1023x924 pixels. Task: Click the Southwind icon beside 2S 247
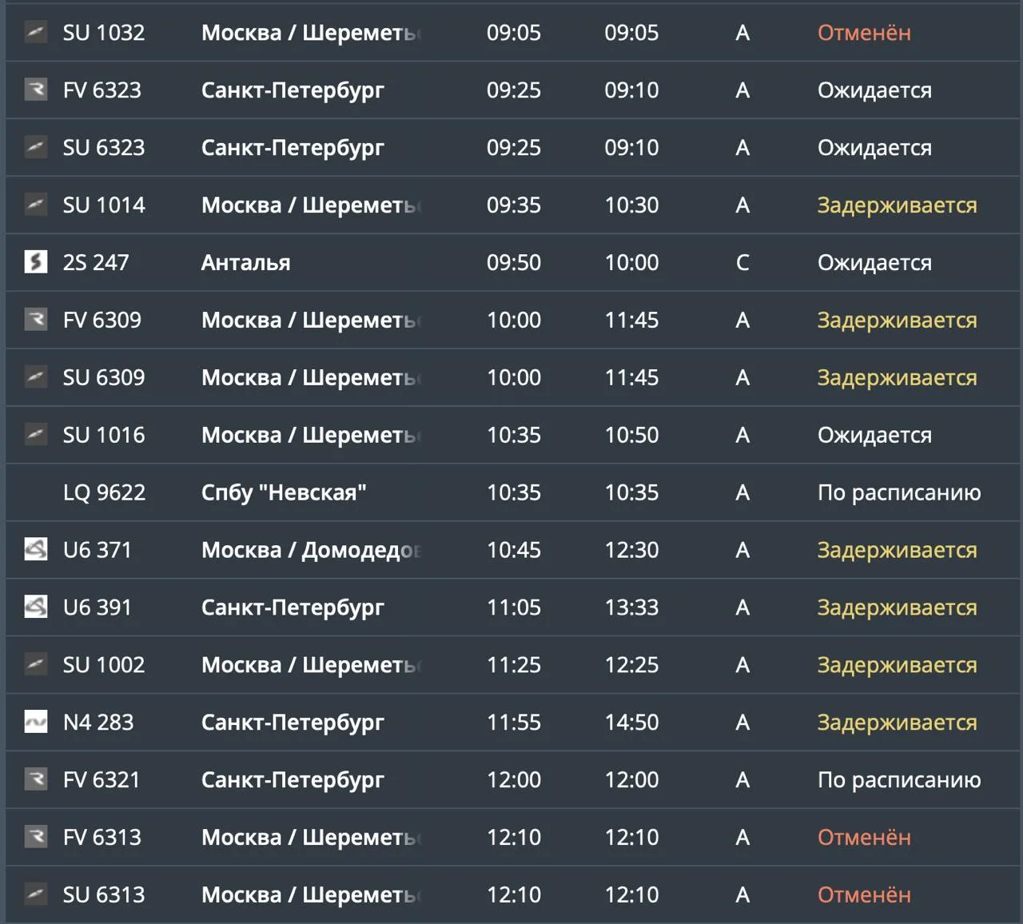point(36,262)
